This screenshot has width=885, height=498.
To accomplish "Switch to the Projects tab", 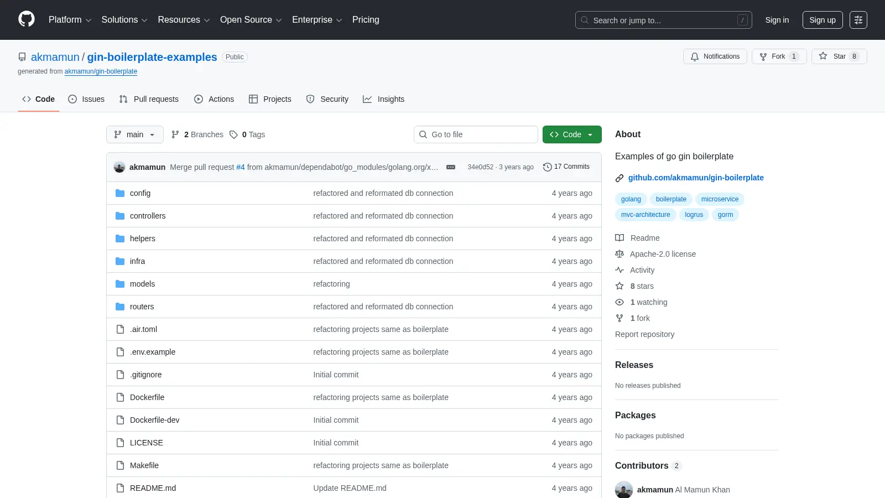I will (x=270, y=99).
